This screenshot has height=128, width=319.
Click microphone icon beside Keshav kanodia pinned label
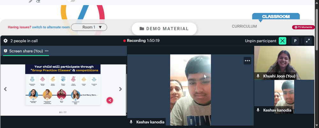point(131,122)
